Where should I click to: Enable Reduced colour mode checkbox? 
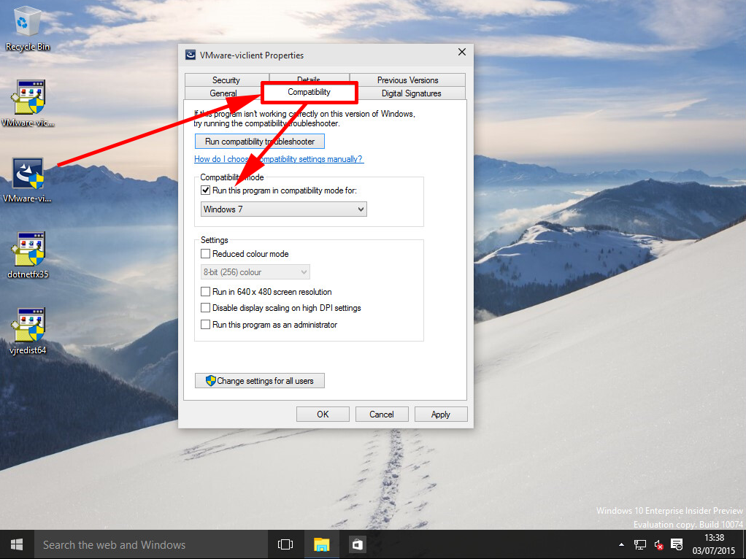[x=206, y=253]
